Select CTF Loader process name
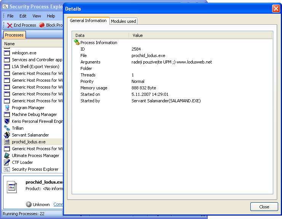 [22, 162]
